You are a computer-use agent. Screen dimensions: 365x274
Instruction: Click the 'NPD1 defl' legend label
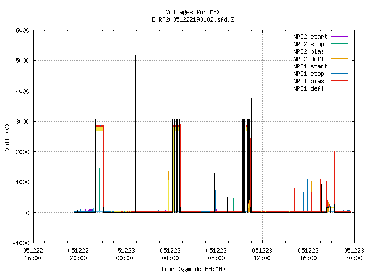pyautogui.click(x=309, y=89)
